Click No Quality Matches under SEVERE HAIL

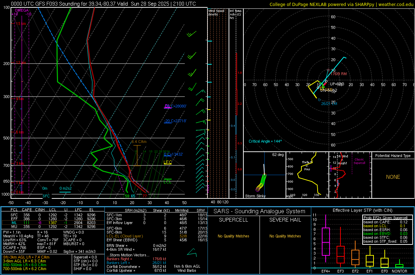click(285, 236)
